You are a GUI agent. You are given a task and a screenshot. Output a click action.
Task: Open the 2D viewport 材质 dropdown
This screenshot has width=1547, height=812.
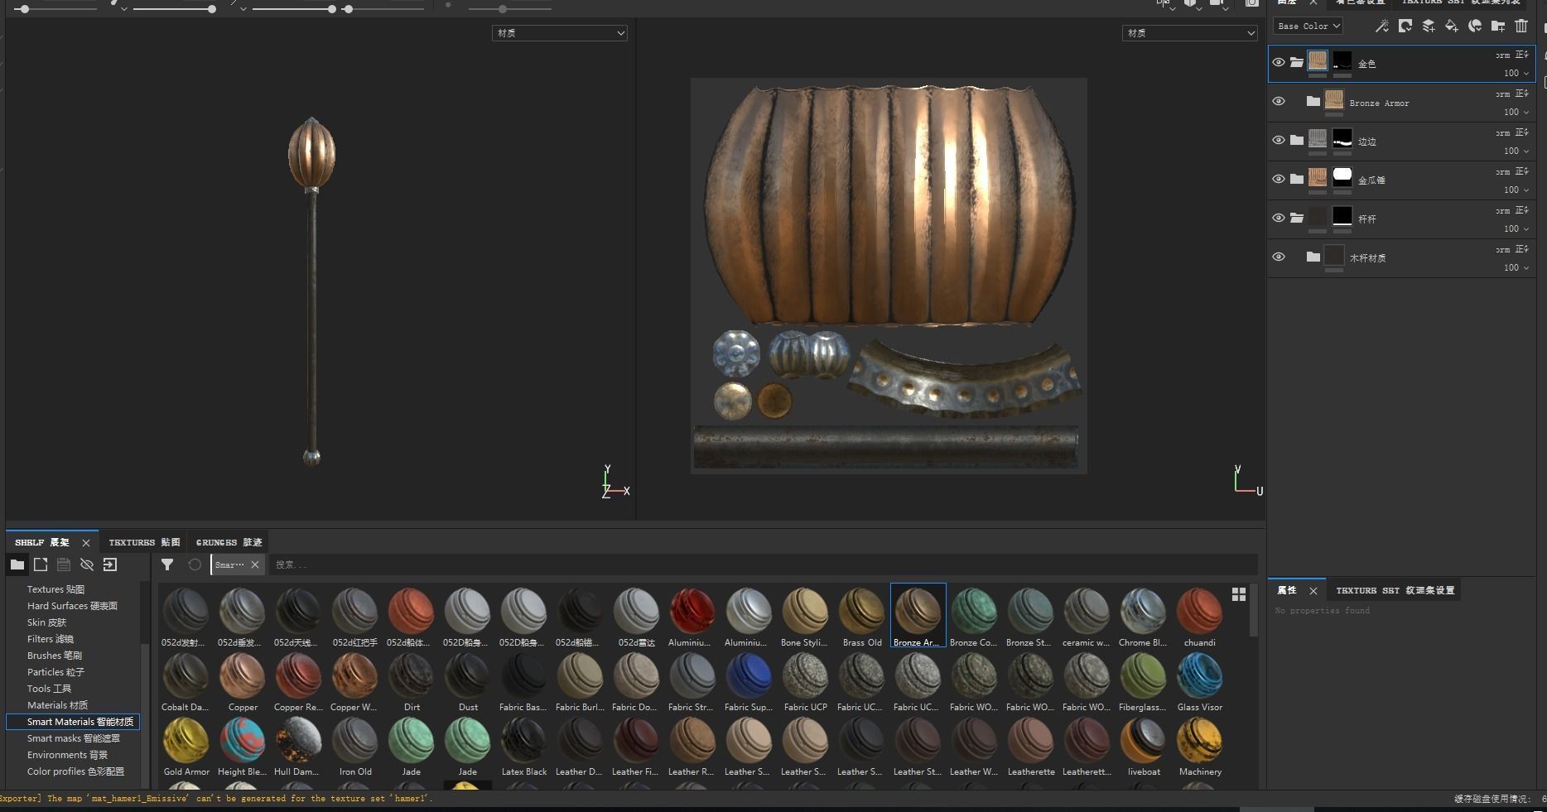coord(1190,33)
